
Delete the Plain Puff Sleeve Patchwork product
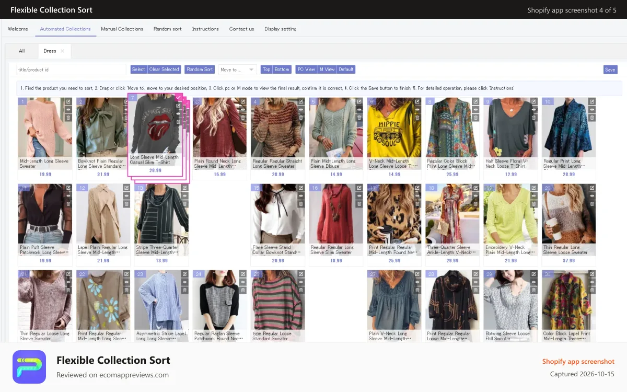pos(68,204)
